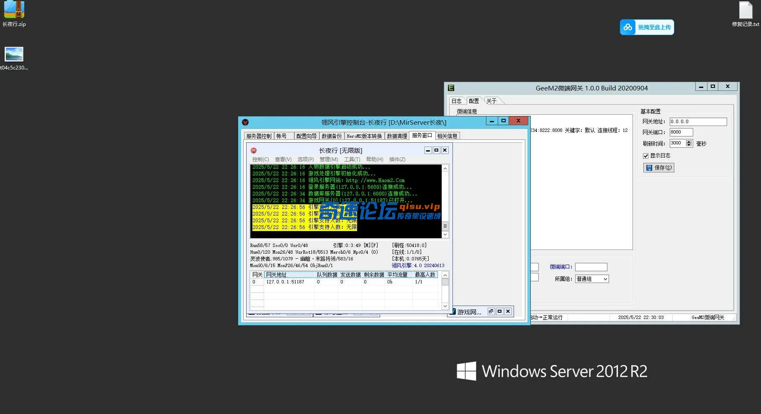This screenshot has width=761, height=414.
Task: Click the 平均流量 column header
Action: 398,275
